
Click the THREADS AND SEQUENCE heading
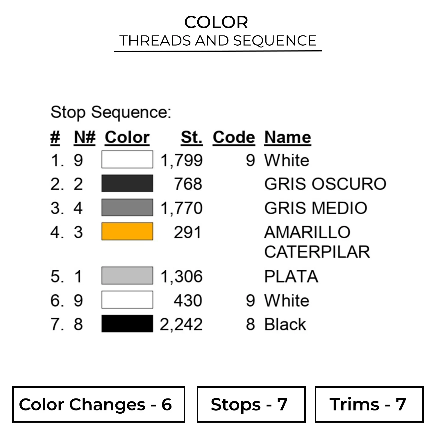click(218, 41)
